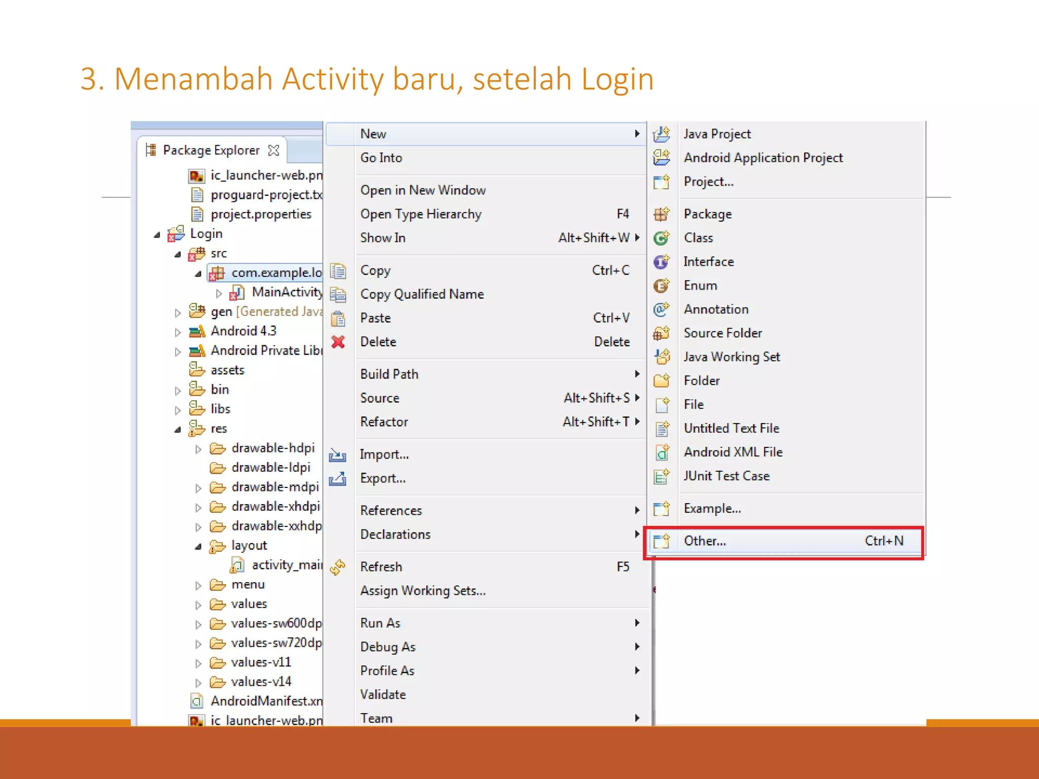Click the Android Application Project icon
The height and width of the screenshot is (779, 1039).
coord(662,158)
